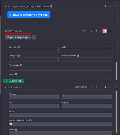Toggle the active filter bar in FERMES
120x135 pixels.
(105, 31)
